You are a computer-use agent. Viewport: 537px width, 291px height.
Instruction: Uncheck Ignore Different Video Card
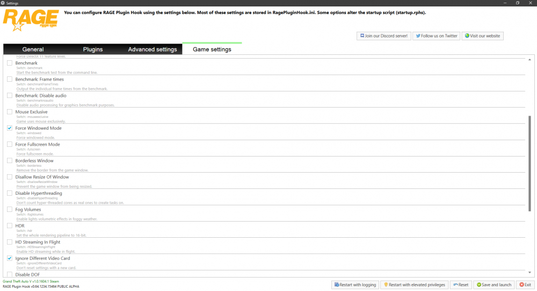[x=10, y=258]
